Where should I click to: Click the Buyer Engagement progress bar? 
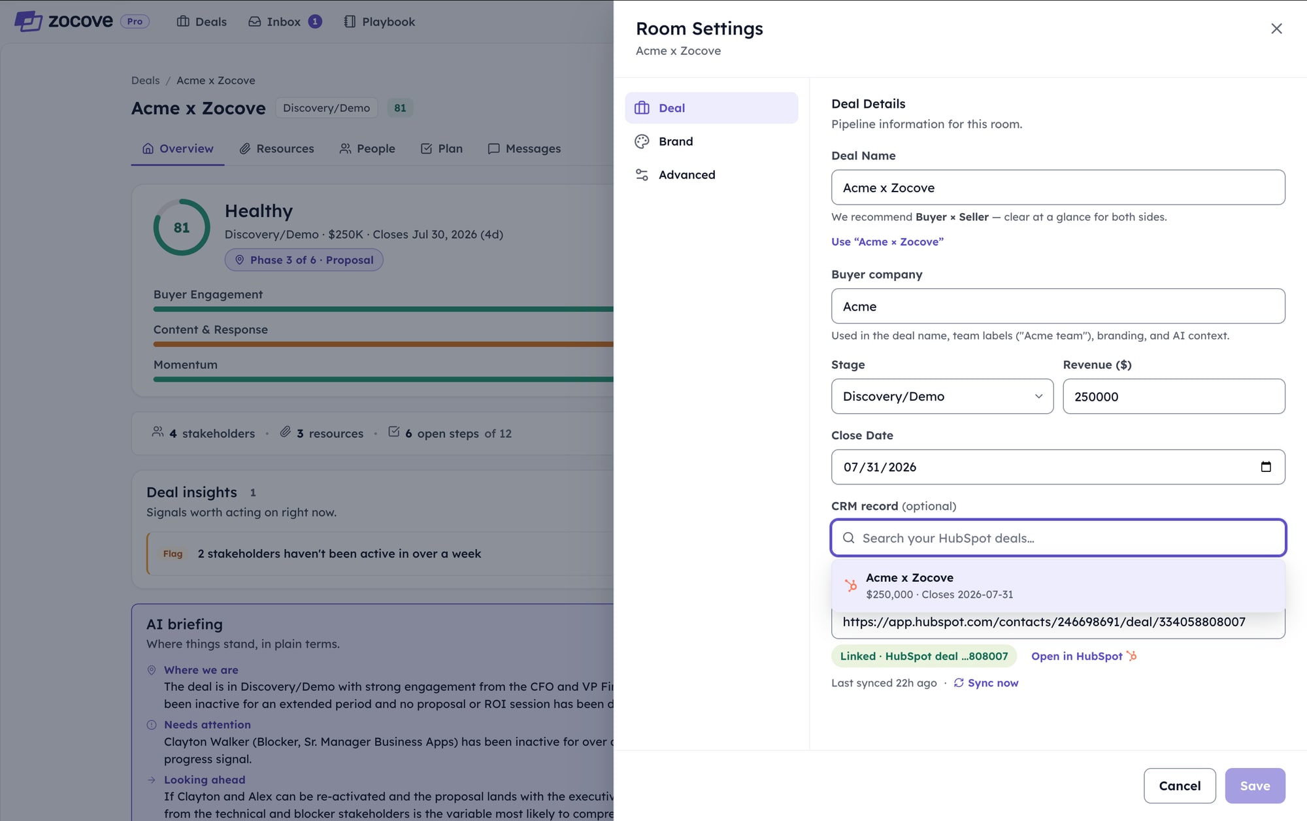click(383, 309)
